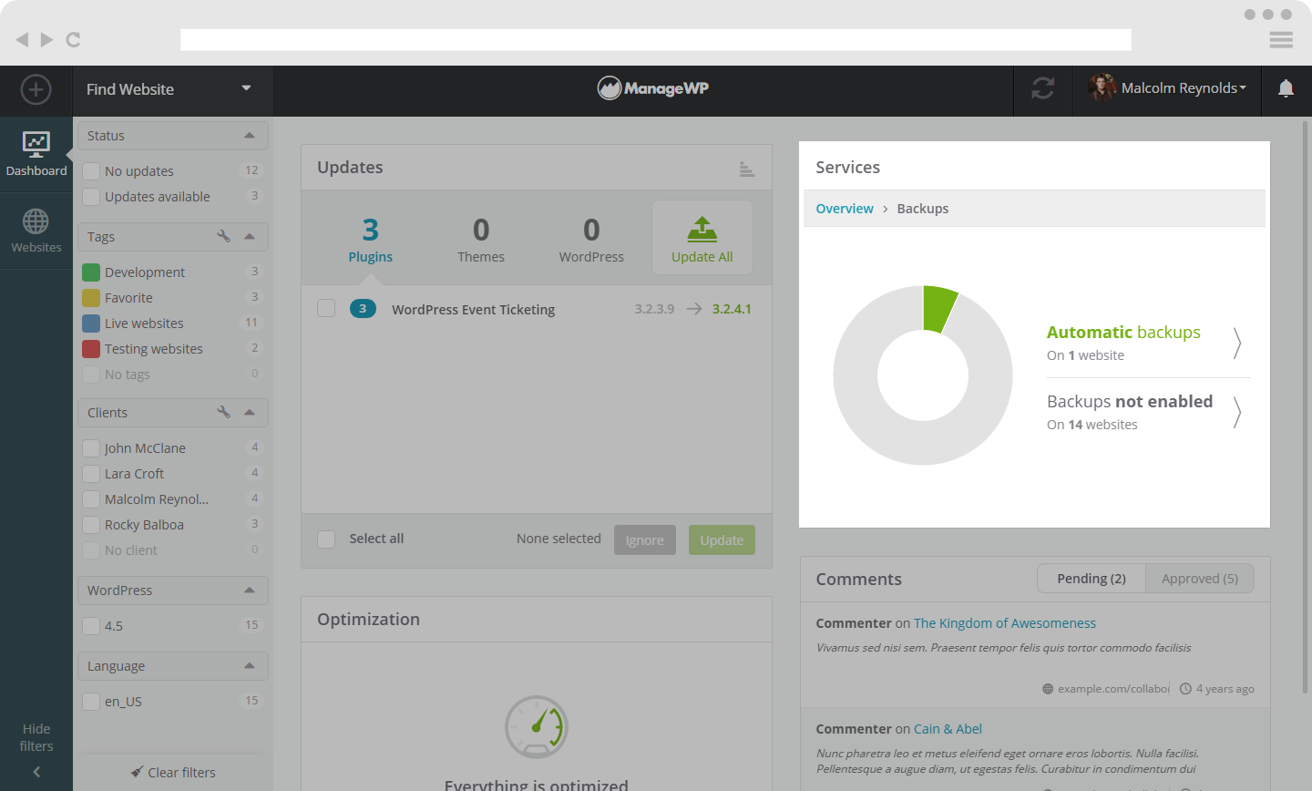1312x791 pixels.
Task: Click the Ignore button
Action: (x=645, y=539)
